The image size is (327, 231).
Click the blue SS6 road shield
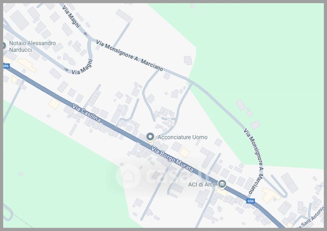[x=251, y=201]
